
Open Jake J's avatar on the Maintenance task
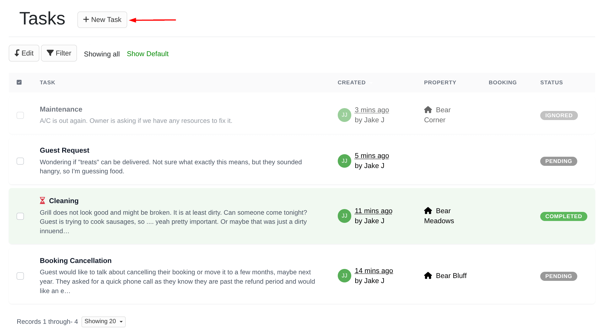(344, 115)
